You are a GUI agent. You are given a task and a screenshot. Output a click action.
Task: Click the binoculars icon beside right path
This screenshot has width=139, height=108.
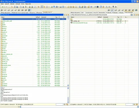click(x=132, y=15)
